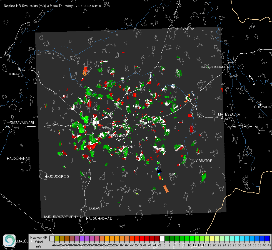This screenshot has width=272, height=250.
Task: Click the '42' value at the legend scale end
Action: coord(269,245)
